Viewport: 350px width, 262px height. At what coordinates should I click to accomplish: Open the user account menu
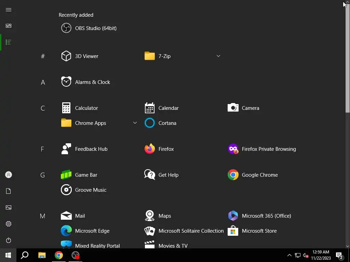pos(9,175)
